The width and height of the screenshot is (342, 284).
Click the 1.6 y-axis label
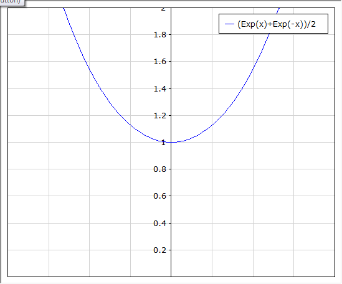click(x=159, y=62)
